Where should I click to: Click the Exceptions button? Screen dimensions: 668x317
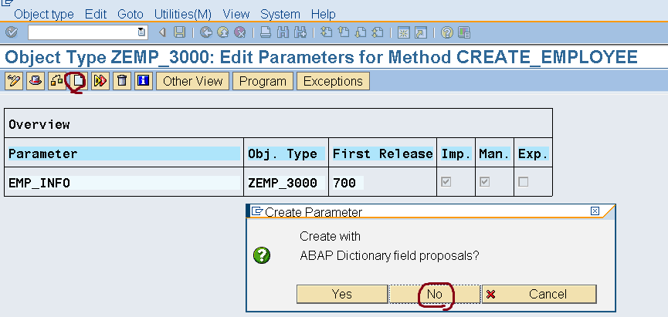(333, 81)
